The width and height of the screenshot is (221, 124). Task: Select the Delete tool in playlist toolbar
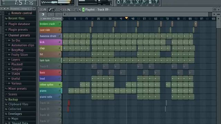[x=57, y=10]
